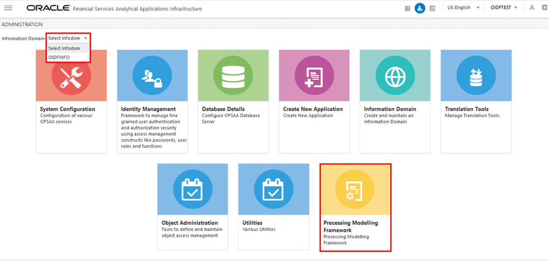The image size is (549, 261).
Task: Open the System Configuration title link
Action: (68, 109)
